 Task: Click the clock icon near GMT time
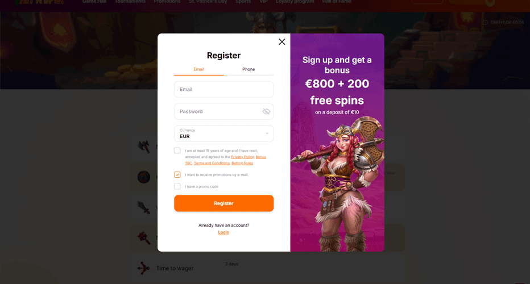tap(486, 22)
